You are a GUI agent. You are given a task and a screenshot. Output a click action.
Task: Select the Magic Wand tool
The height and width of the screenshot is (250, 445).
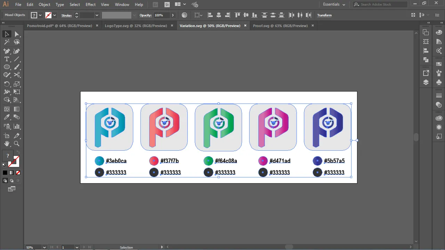point(7,42)
